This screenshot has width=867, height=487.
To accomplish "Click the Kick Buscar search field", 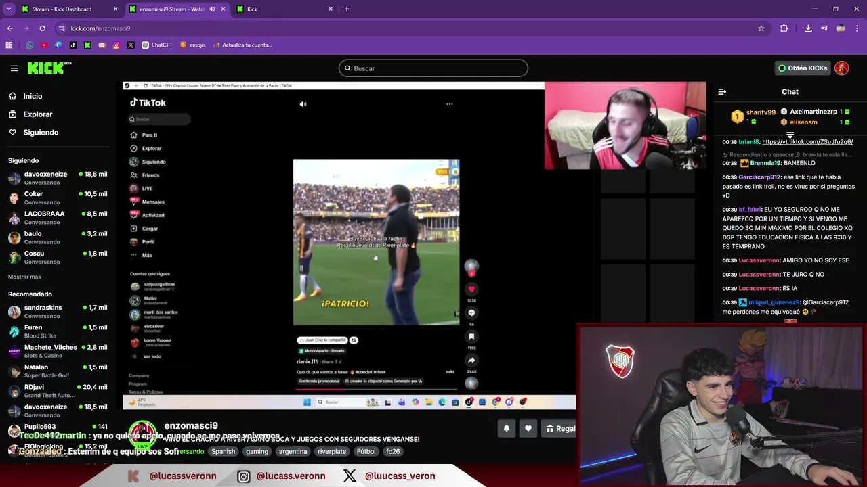I will click(x=433, y=68).
